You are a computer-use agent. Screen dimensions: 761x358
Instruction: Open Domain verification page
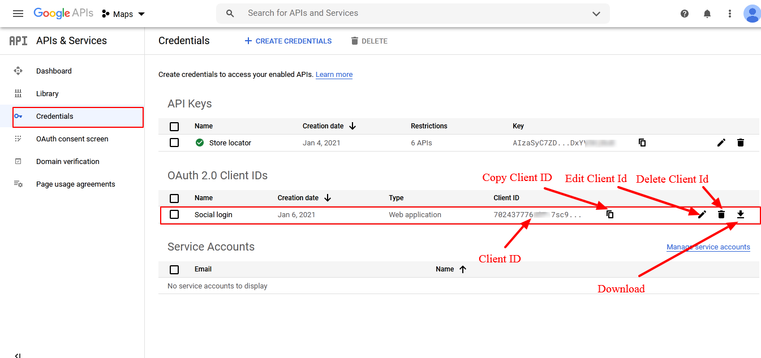68,162
